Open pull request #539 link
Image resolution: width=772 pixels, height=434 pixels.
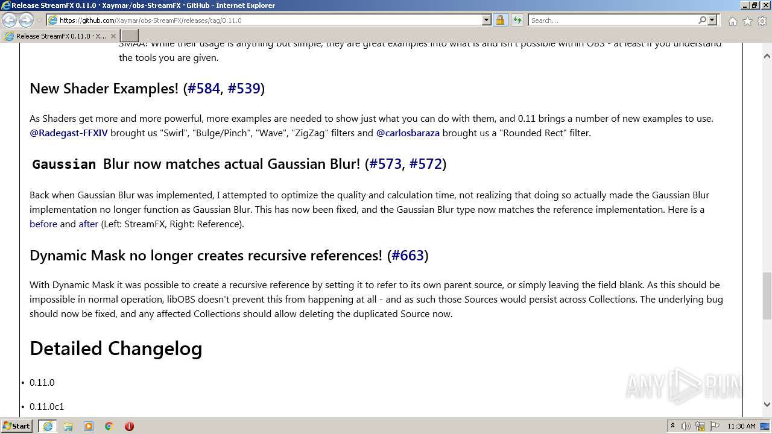point(244,89)
